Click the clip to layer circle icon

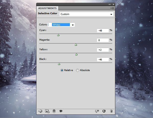click(x=54, y=111)
